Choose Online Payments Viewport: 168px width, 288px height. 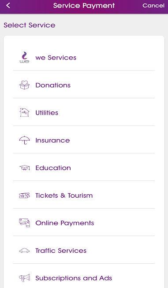coord(84,223)
